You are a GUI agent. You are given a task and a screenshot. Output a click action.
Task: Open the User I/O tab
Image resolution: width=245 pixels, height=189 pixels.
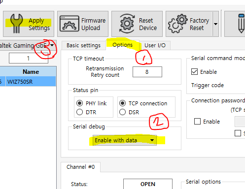[x=155, y=45]
